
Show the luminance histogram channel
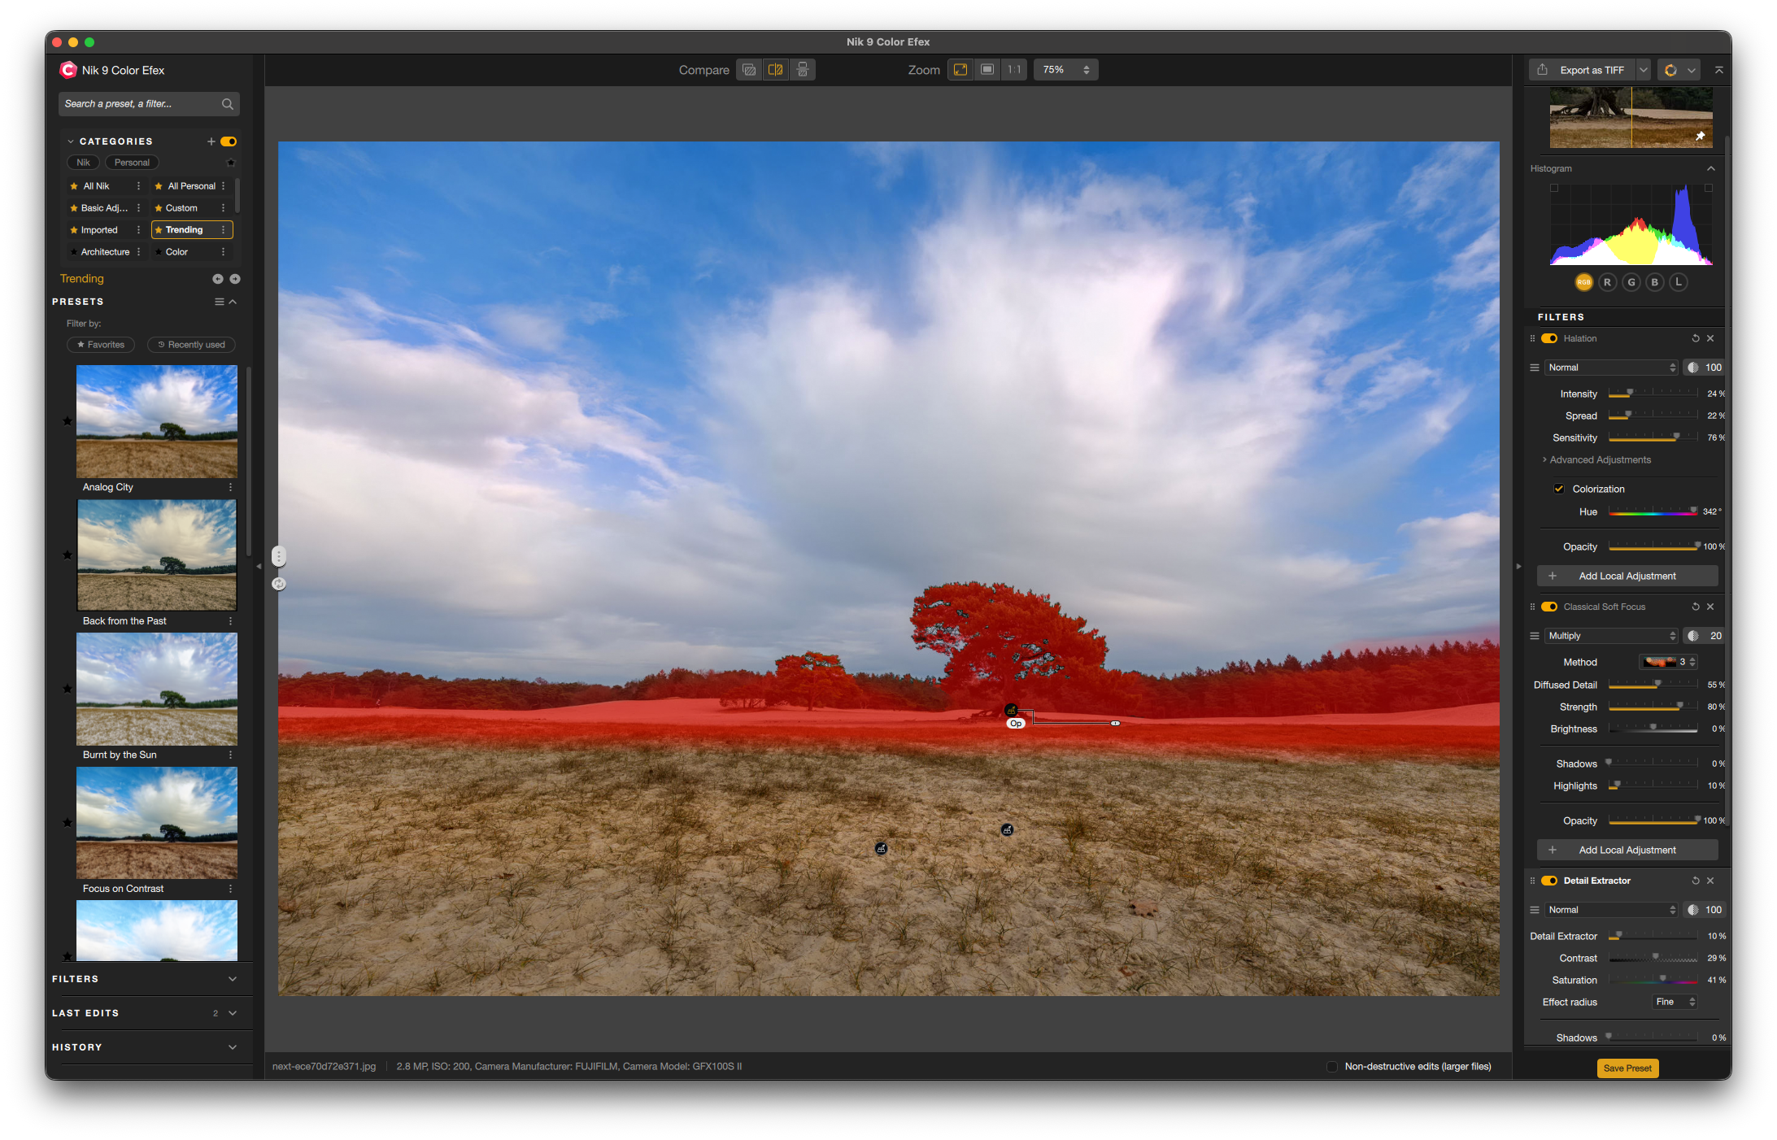coord(1678,282)
